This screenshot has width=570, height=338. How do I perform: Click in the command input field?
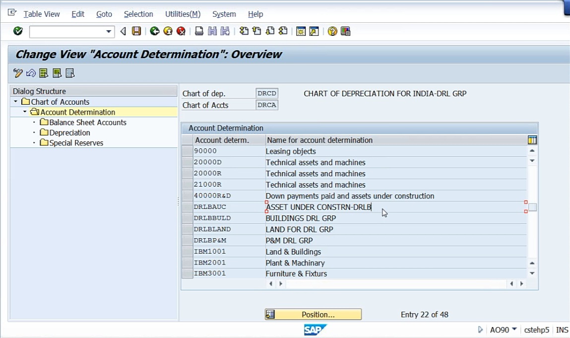67,32
